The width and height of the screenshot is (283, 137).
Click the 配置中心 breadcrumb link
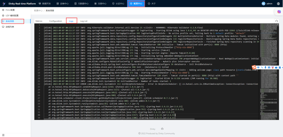pyautogui.click(x=39, y=11)
